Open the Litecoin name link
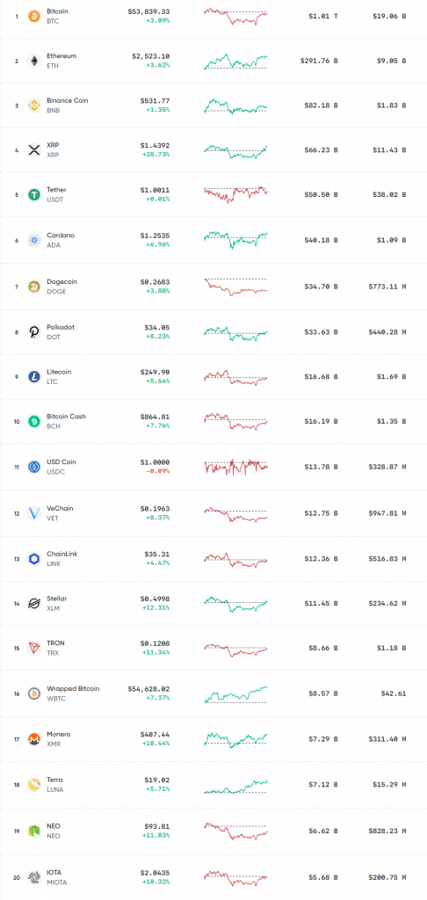 [59, 372]
